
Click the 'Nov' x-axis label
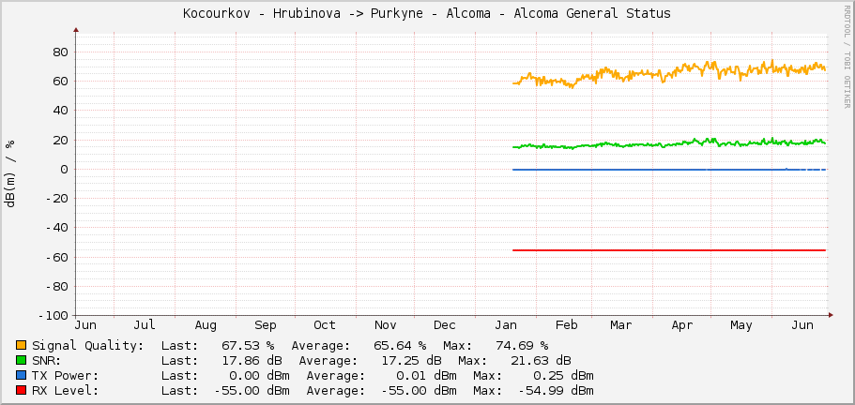386,325
